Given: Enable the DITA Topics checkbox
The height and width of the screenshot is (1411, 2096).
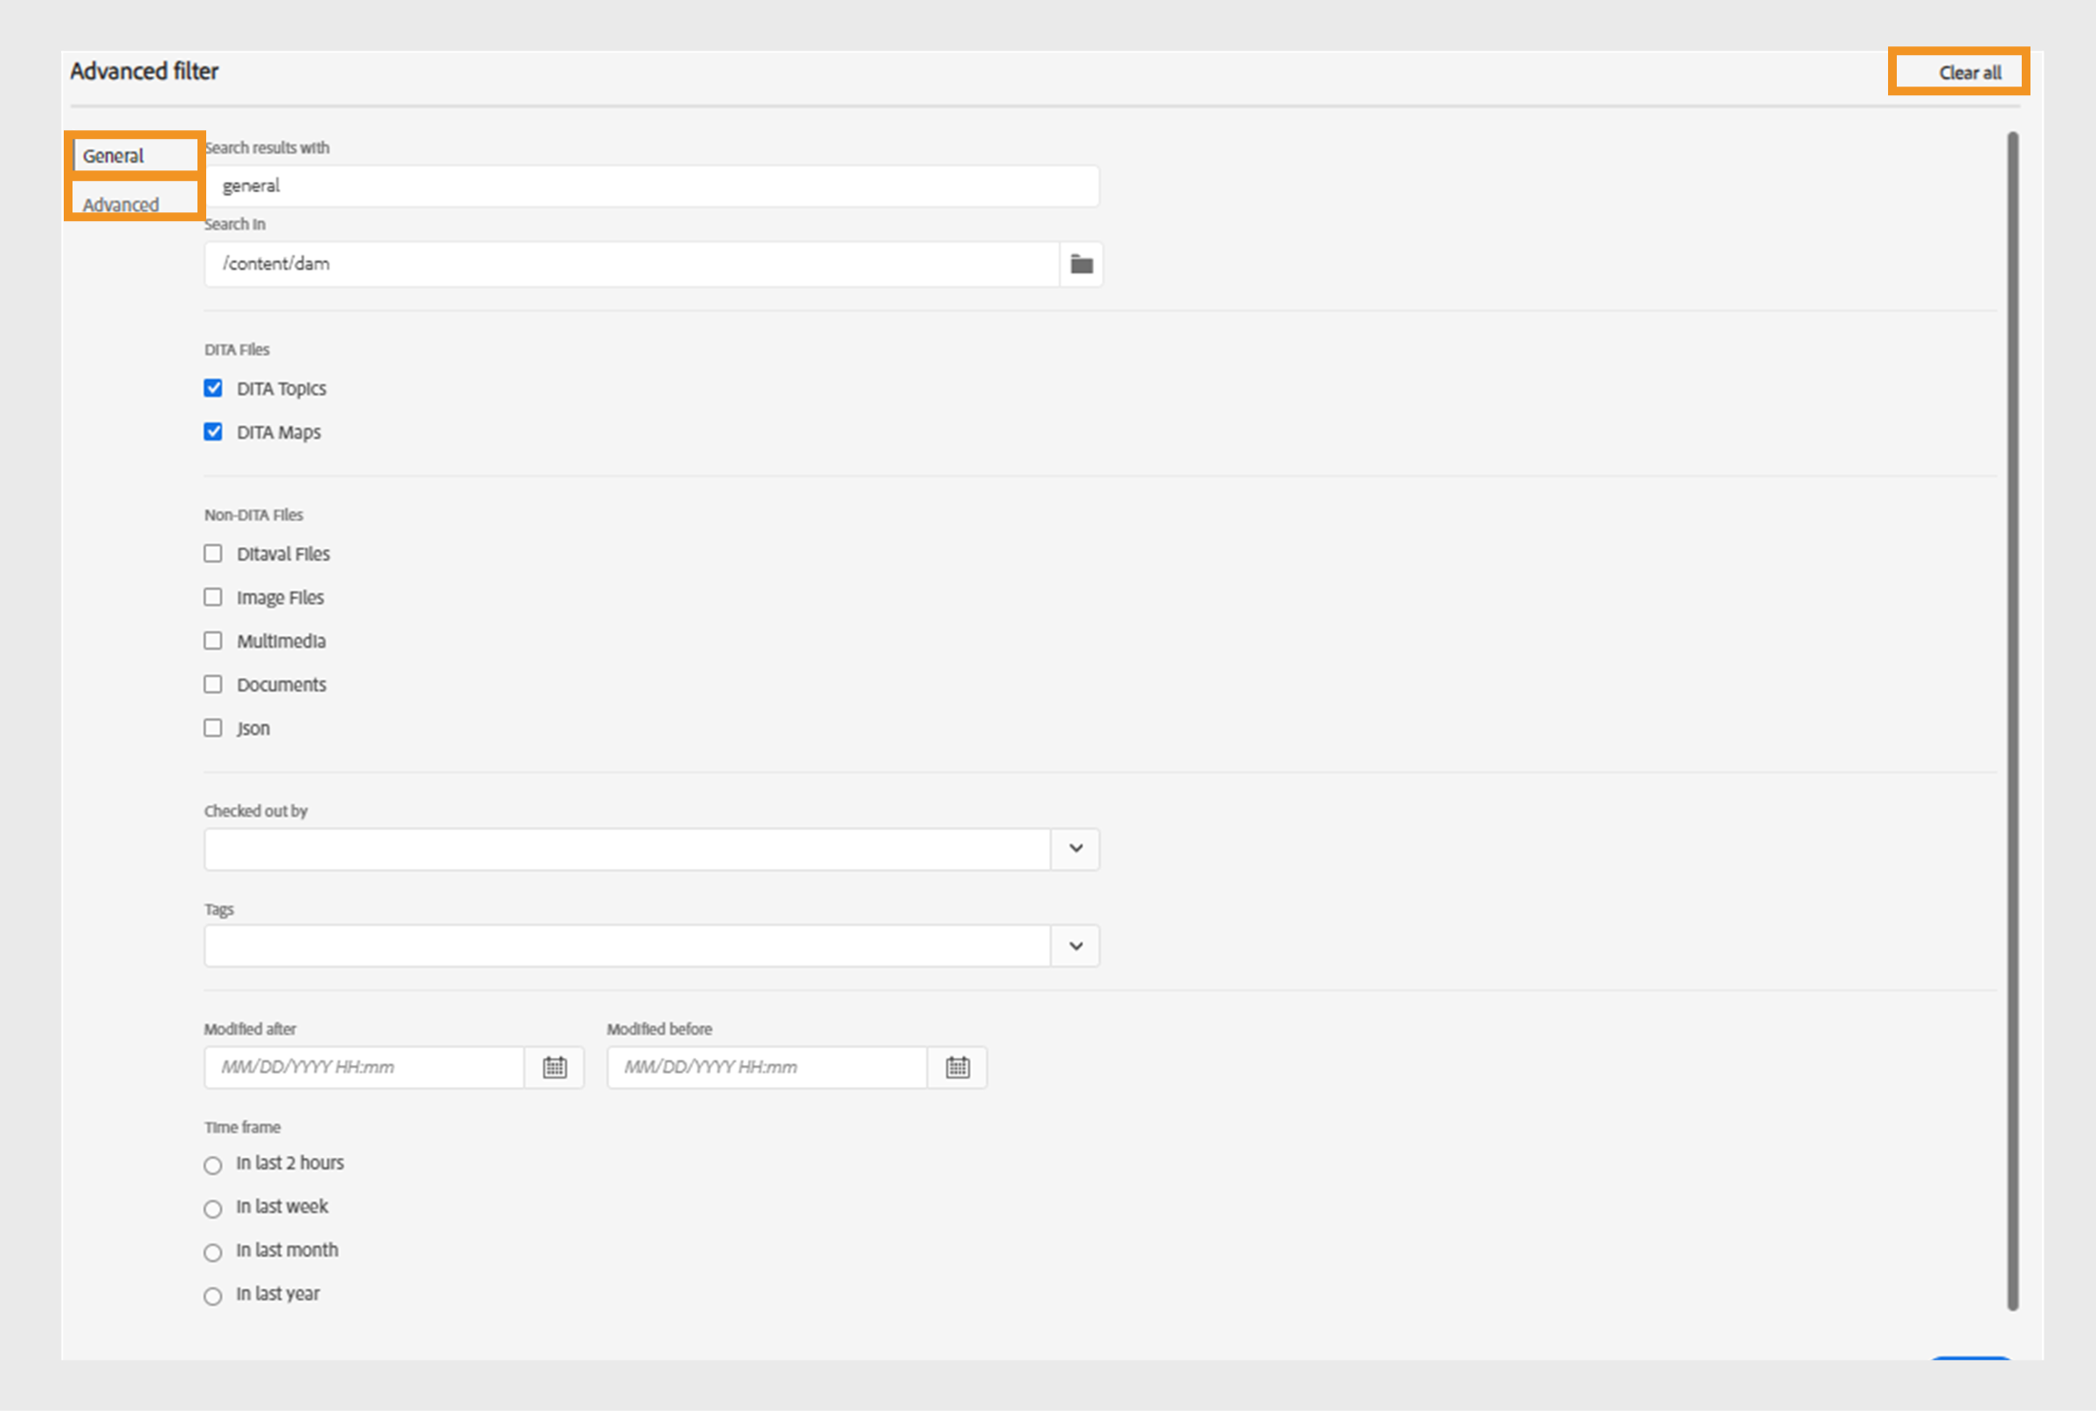Looking at the screenshot, I should click(x=214, y=389).
